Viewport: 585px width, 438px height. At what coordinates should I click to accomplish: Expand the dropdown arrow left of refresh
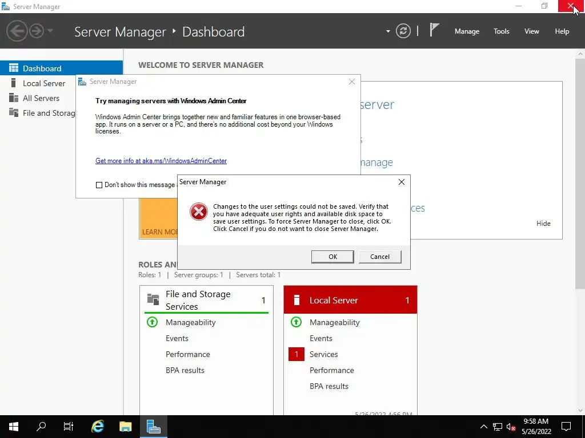388,31
